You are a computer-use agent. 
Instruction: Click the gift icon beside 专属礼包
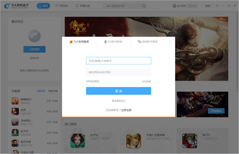pyautogui.click(x=77, y=6)
